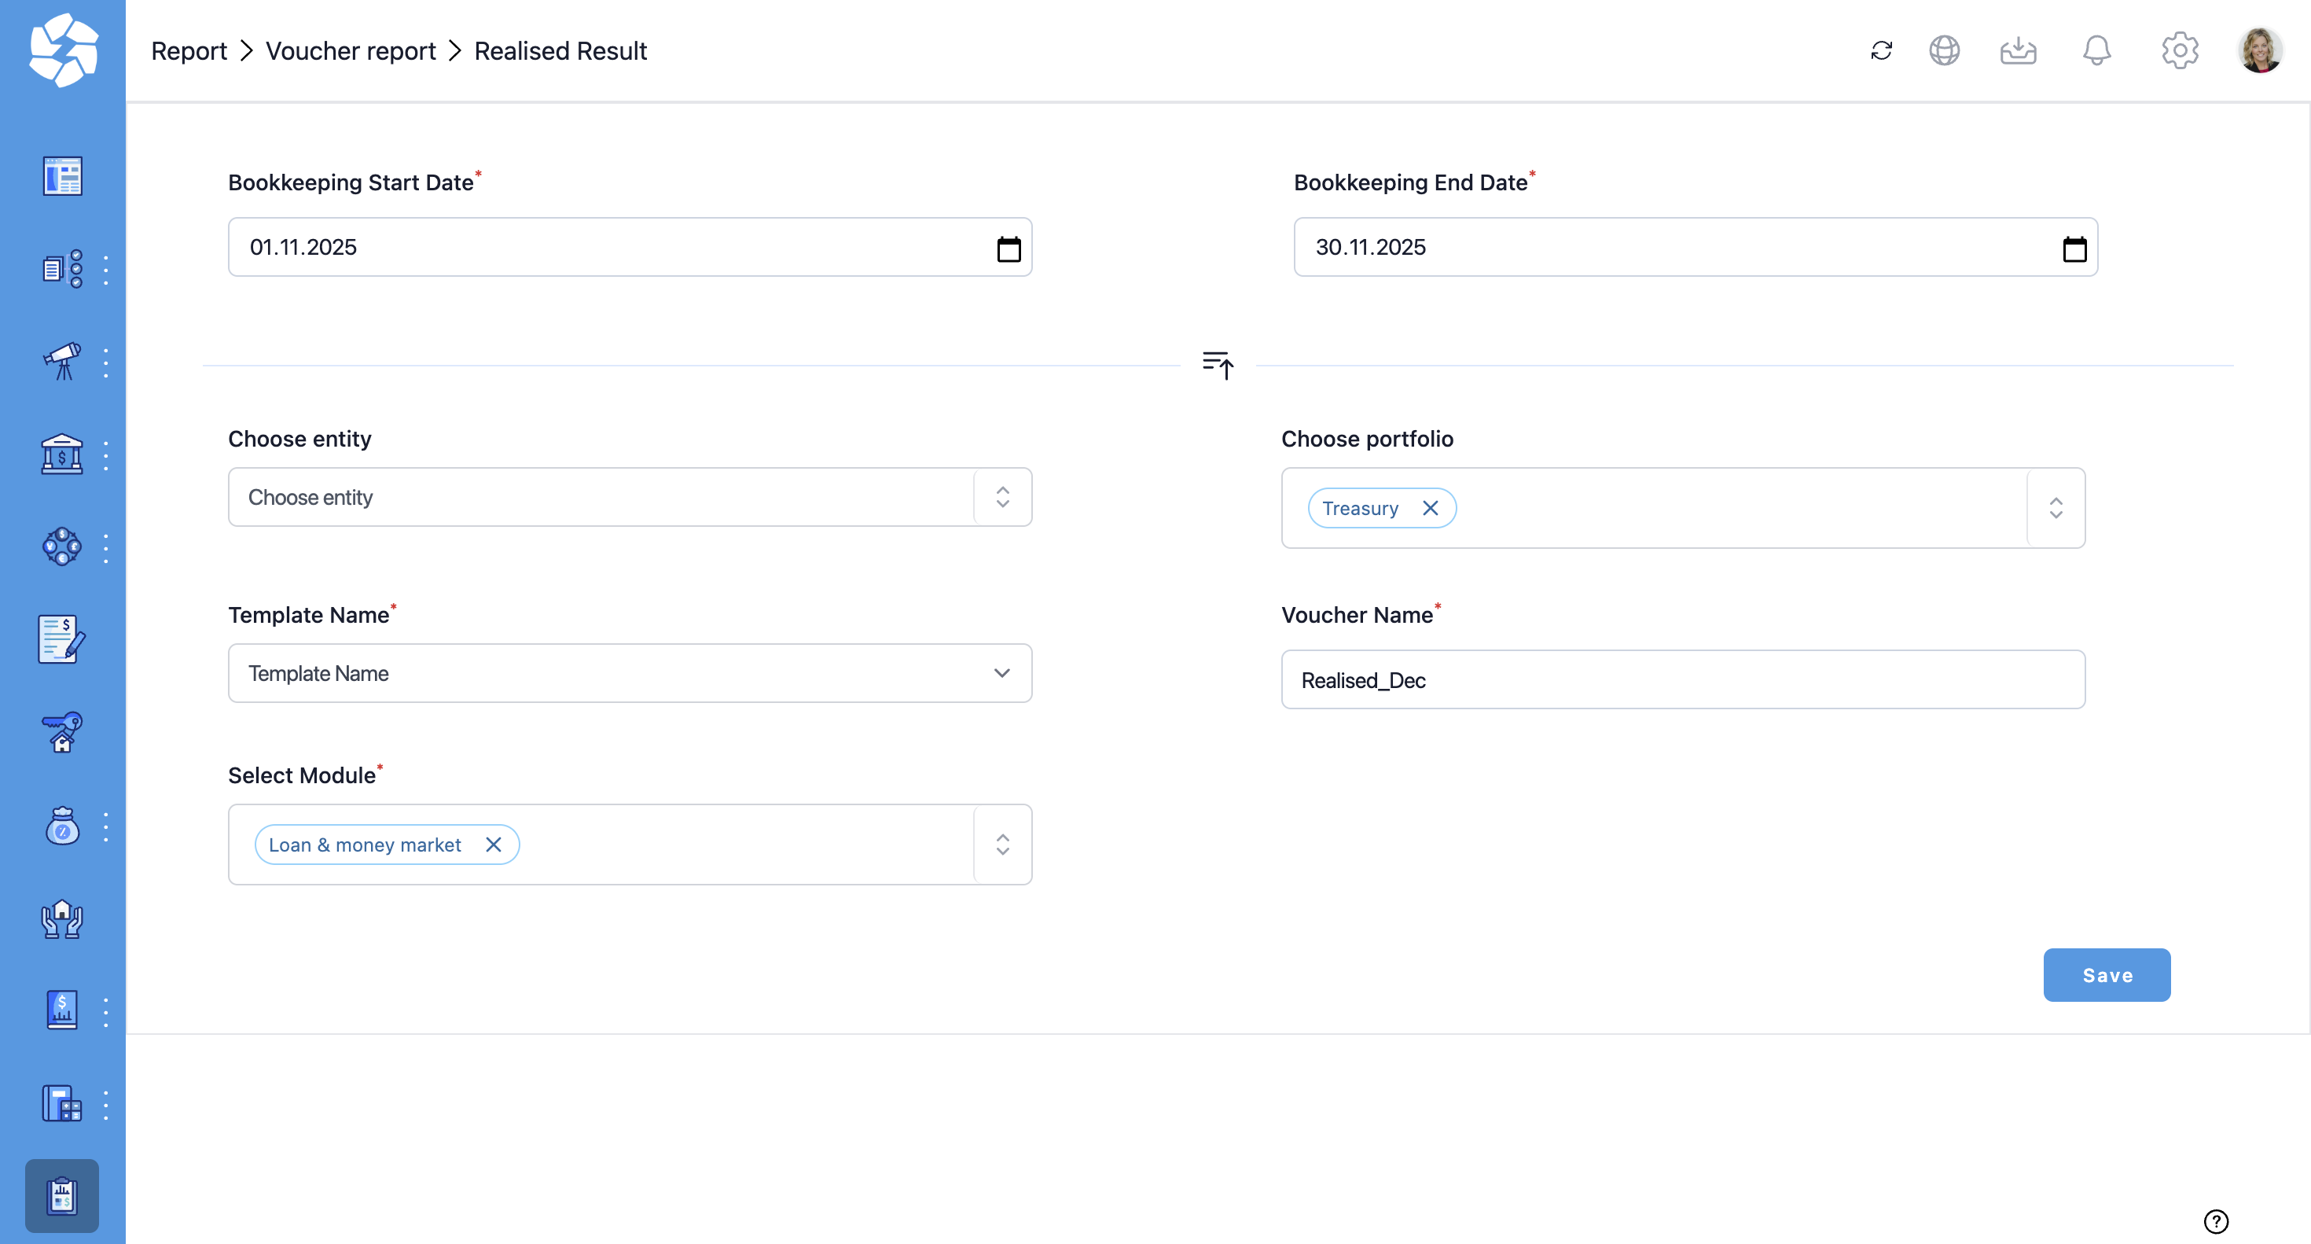The height and width of the screenshot is (1244, 2311).
Task: Open the key and house sidebar icon
Action: [62, 732]
